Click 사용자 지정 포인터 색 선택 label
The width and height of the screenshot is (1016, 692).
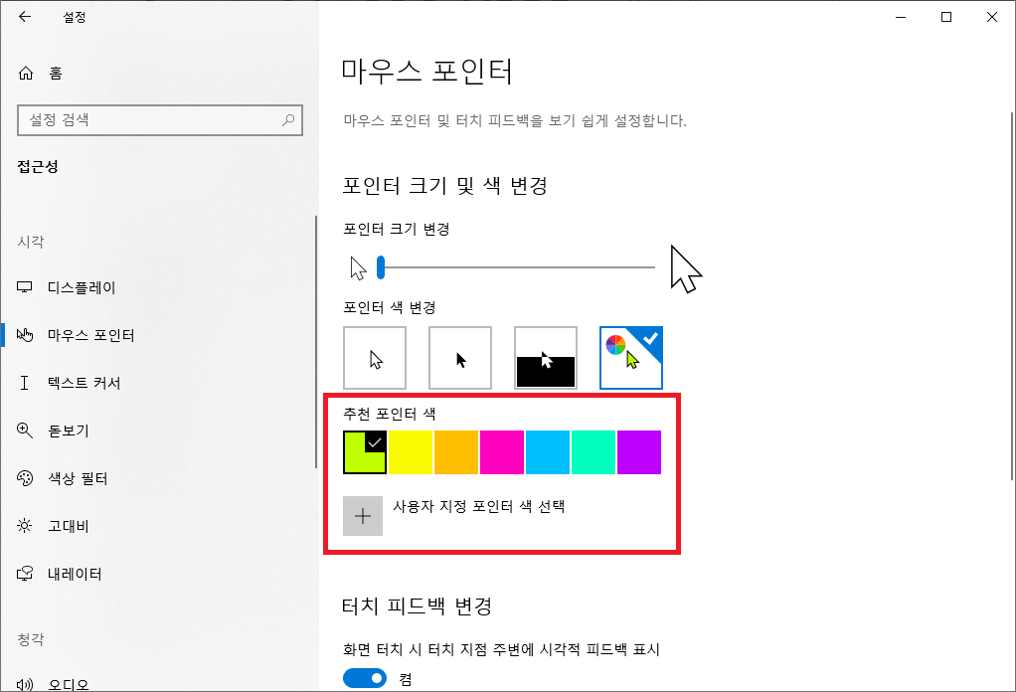point(479,506)
